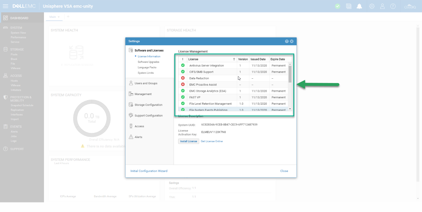Click the Access icon in sidebar
422x212 pixels.
click(x=5, y=76)
